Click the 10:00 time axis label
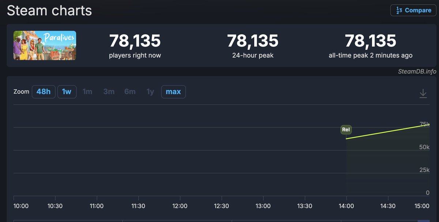This screenshot has height=222, width=439. (x=21, y=206)
